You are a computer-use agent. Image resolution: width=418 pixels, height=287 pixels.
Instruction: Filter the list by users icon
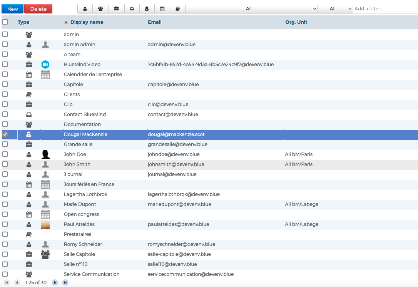click(85, 9)
